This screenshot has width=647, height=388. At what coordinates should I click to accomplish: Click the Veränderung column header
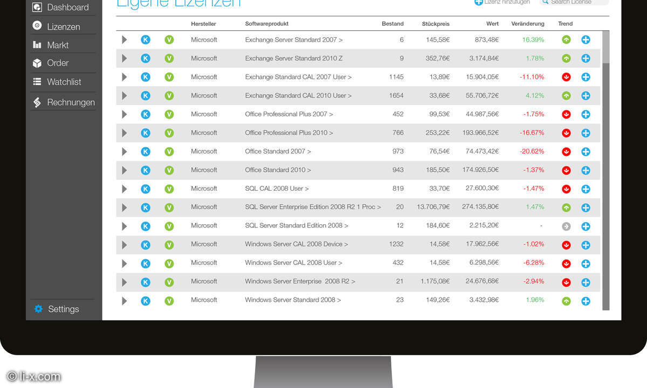(x=528, y=24)
